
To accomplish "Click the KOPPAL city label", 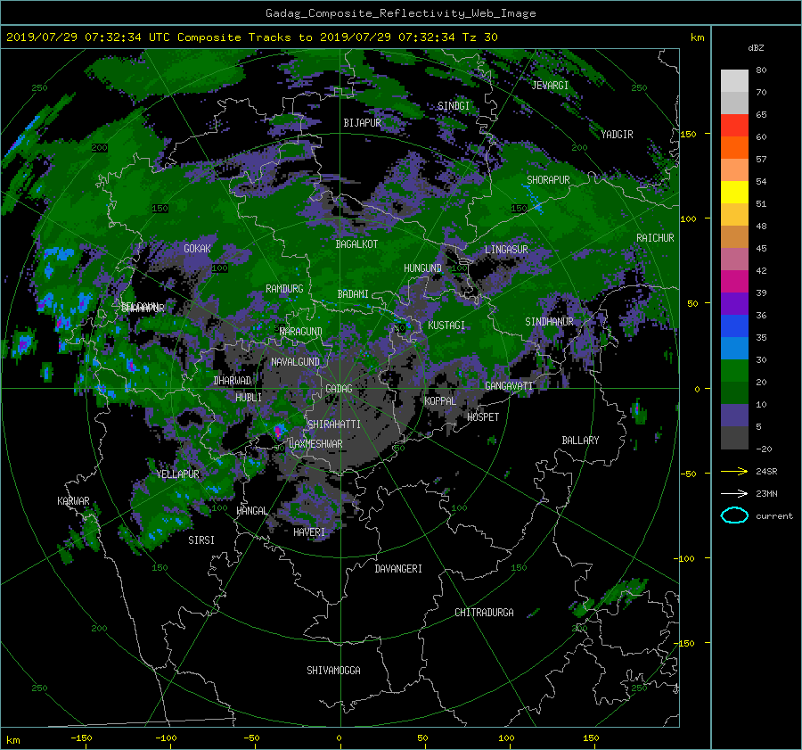I will click(x=440, y=401).
